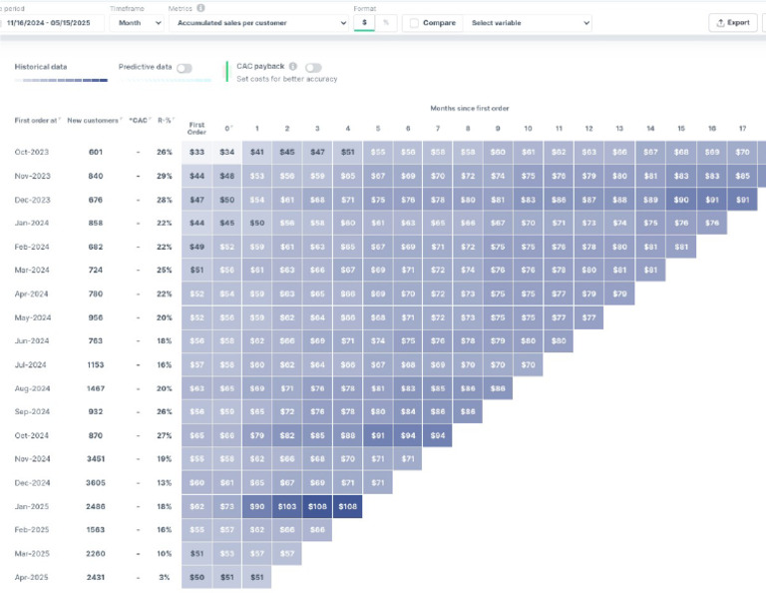Click Mar-2025 First Order cell $51
The image size is (766, 593).
click(196, 553)
